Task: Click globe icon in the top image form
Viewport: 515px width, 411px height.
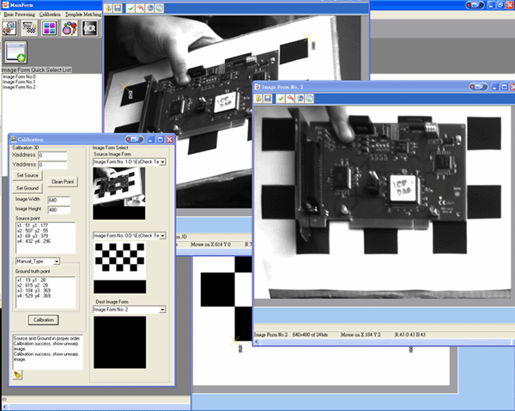Action: click(x=149, y=8)
